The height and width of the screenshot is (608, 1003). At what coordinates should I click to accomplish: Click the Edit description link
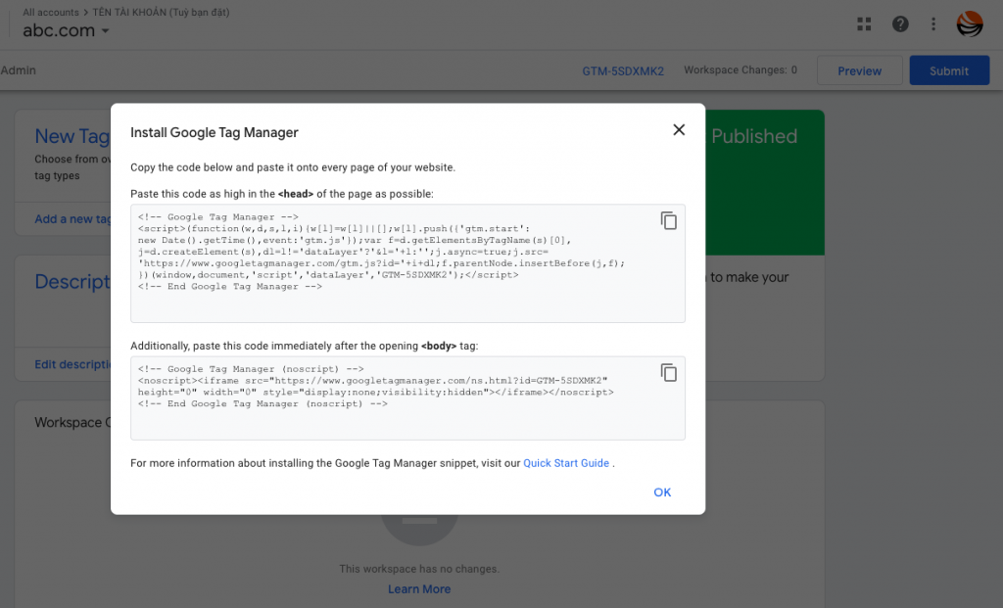point(72,364)
